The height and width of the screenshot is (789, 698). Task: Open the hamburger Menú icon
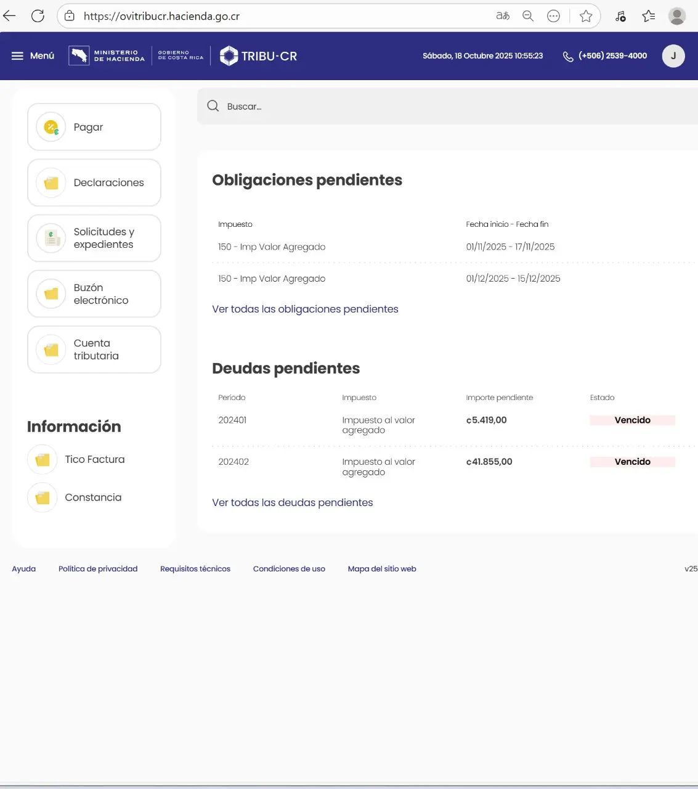(17, 56)
